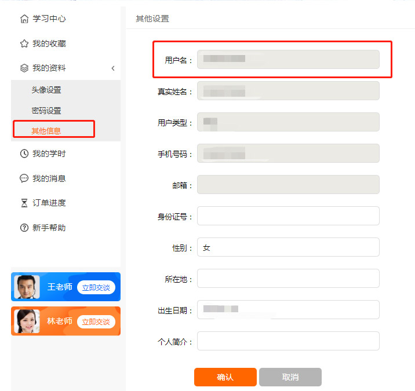This screenshot has width=415, height=391.
Task: Open 头像设置 in the sidebar
Action: coord(46,90)
